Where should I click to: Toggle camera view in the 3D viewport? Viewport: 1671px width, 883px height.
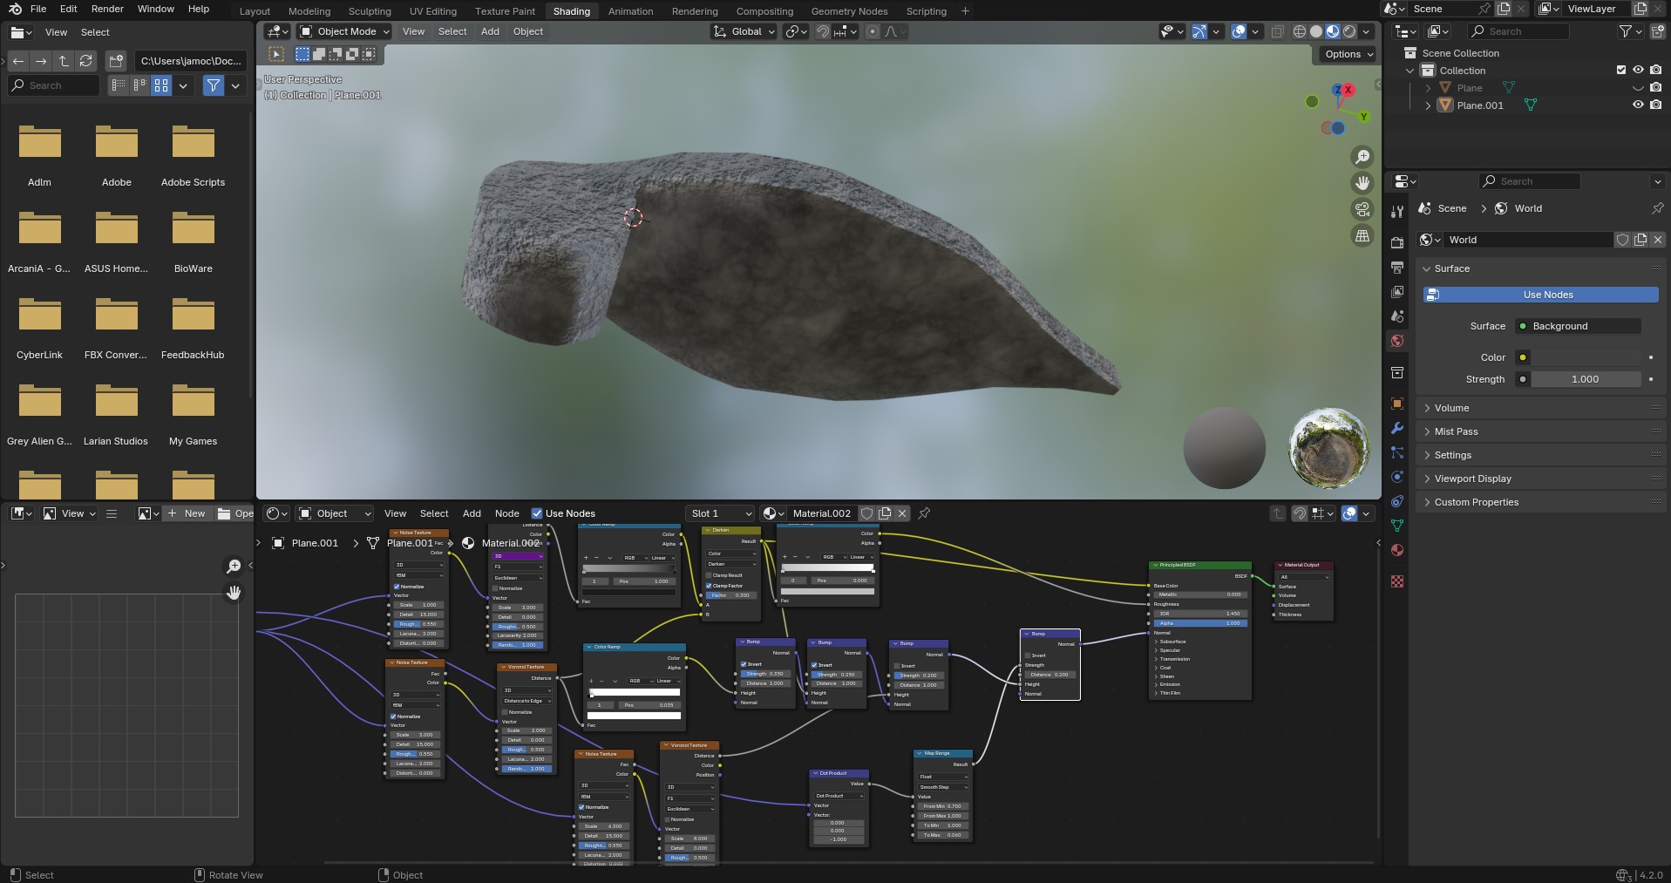pos(1362,209)
